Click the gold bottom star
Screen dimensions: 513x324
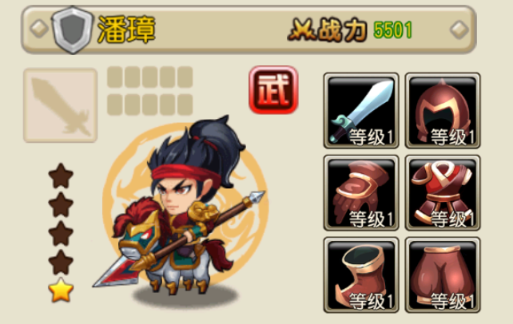pyautogui.click(x=61, y=290)
